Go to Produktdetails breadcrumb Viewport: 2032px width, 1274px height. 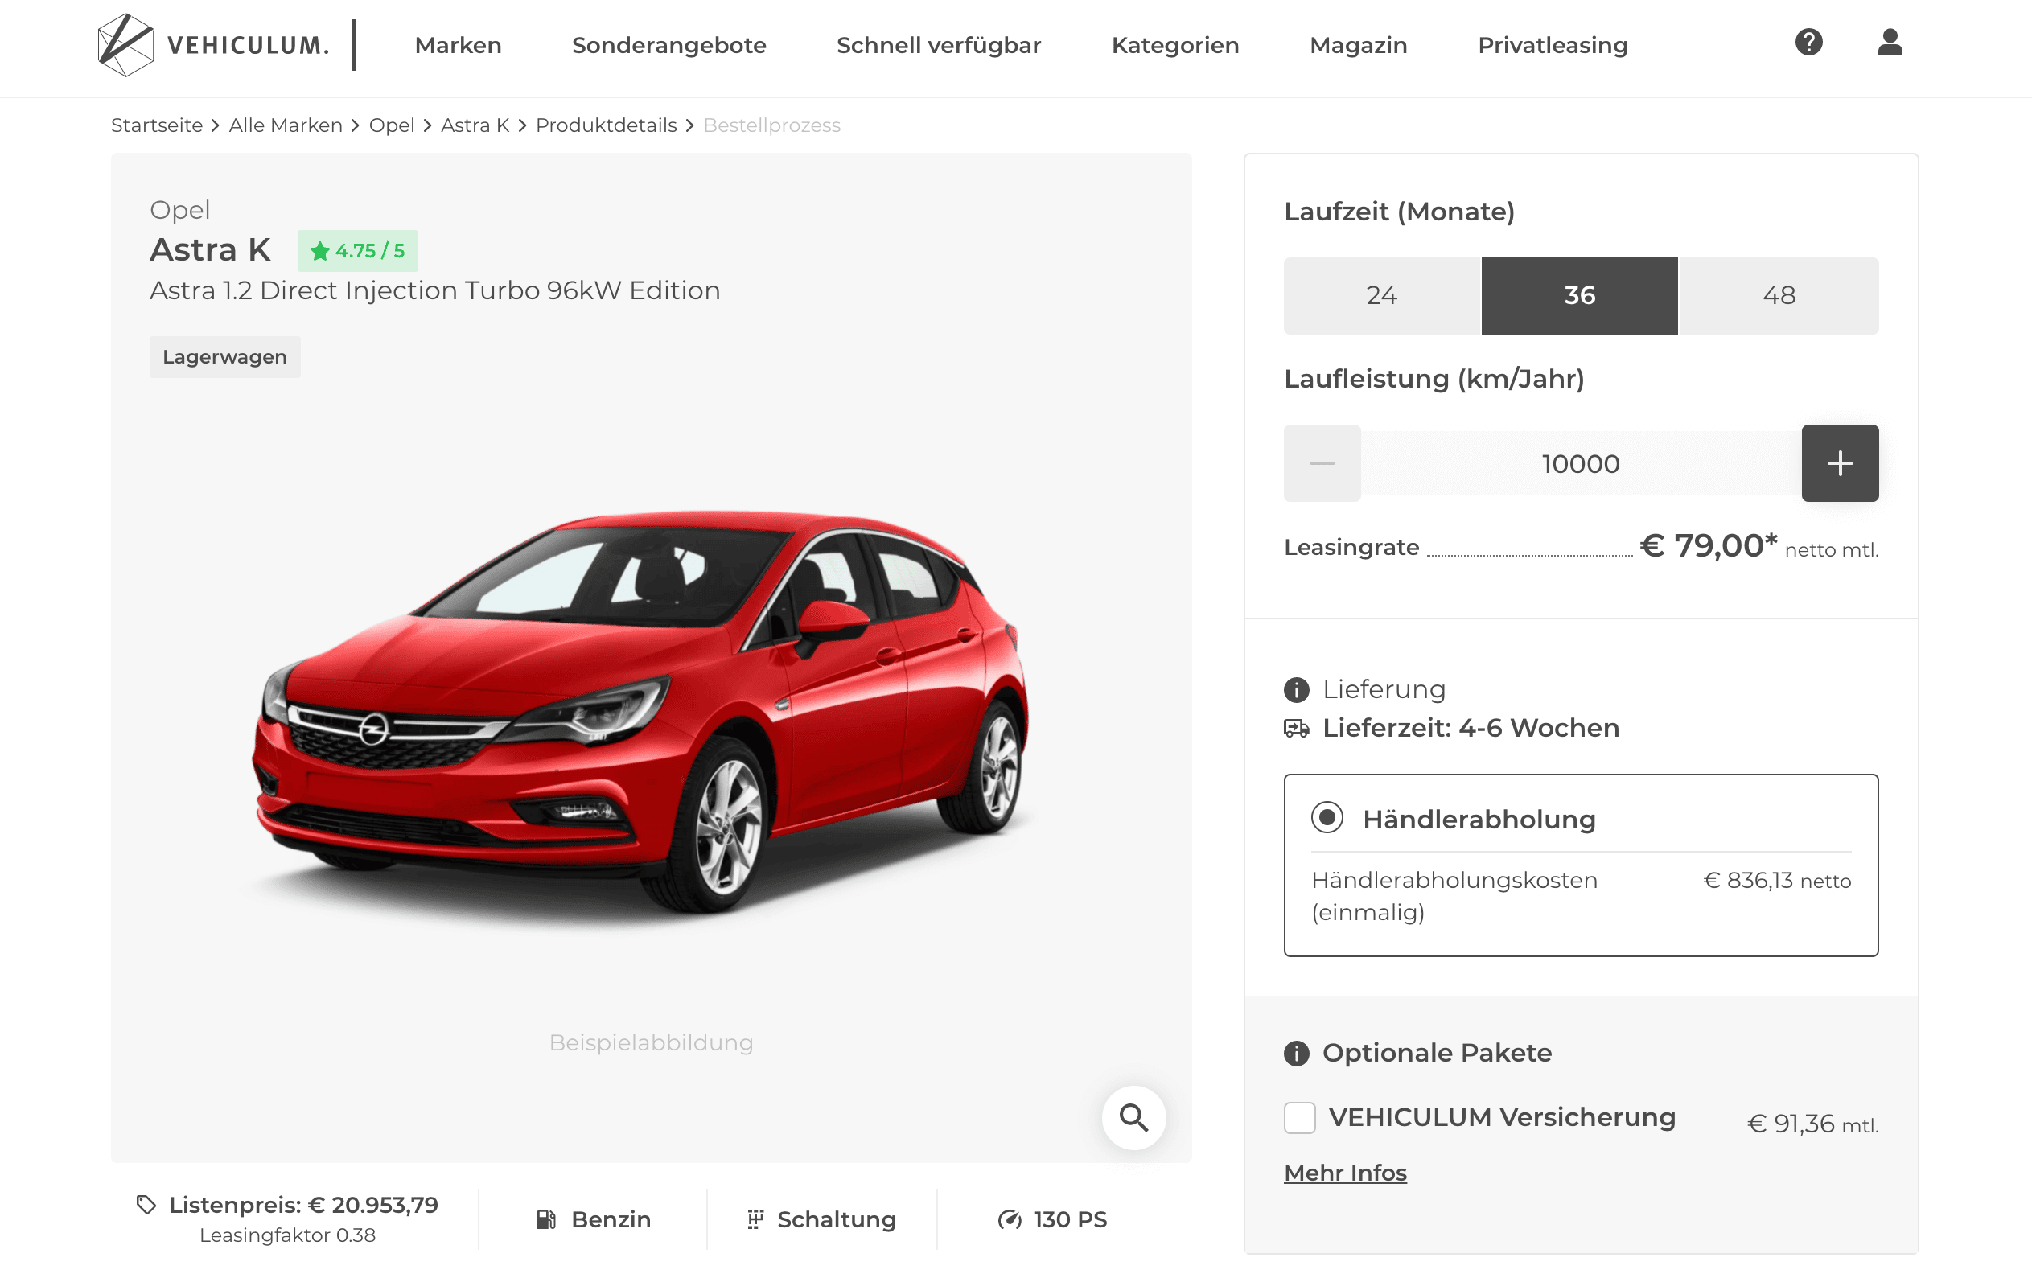tap(606, 125)
